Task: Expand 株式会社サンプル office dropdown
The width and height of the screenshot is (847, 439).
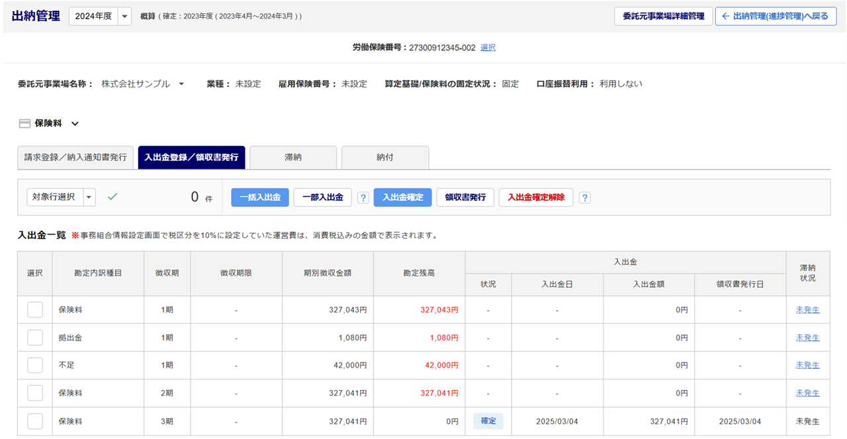Action: pos(181,84)
